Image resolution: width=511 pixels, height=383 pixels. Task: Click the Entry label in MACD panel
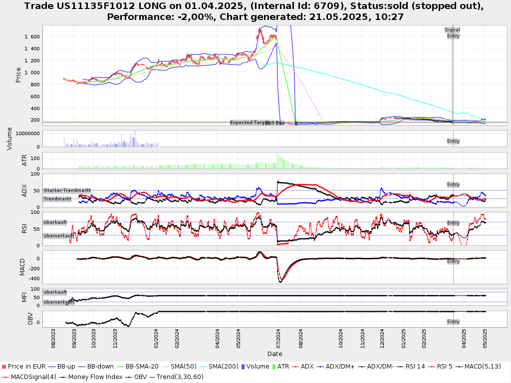coord(453,261)
